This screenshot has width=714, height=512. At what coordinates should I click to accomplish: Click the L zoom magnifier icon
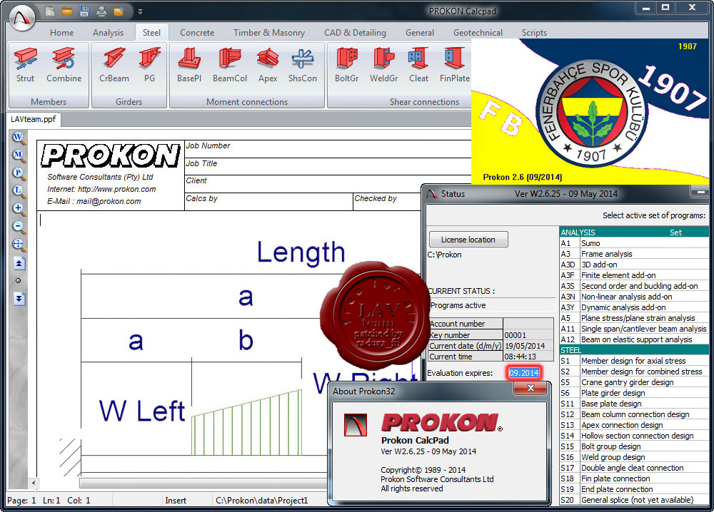click(19, 190)
